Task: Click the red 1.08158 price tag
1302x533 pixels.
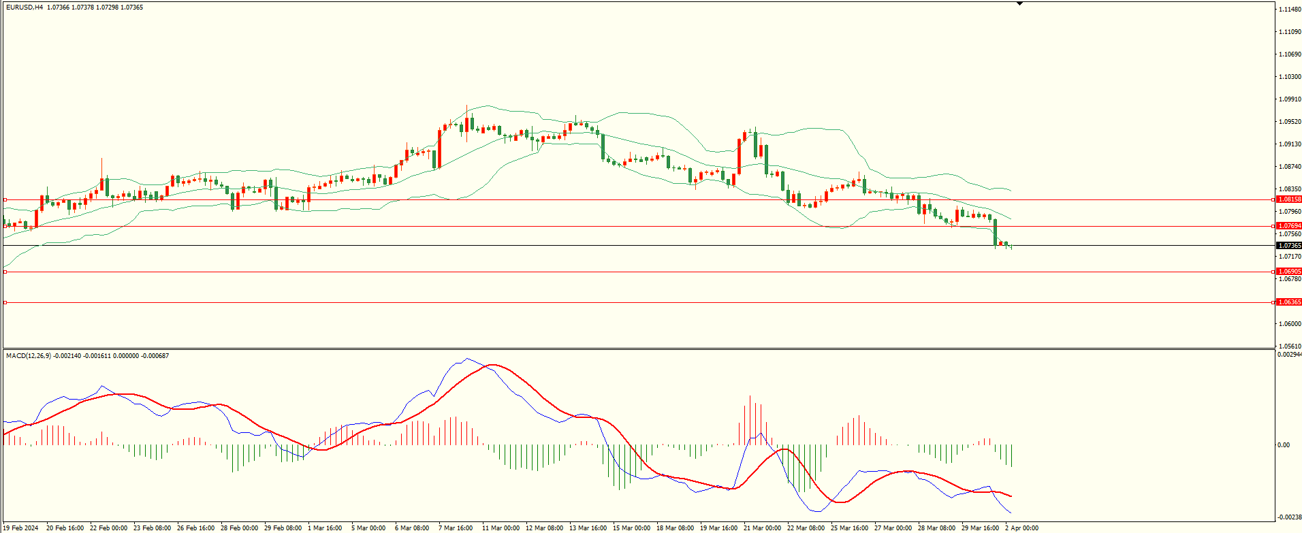Action: coord(1289,199)
